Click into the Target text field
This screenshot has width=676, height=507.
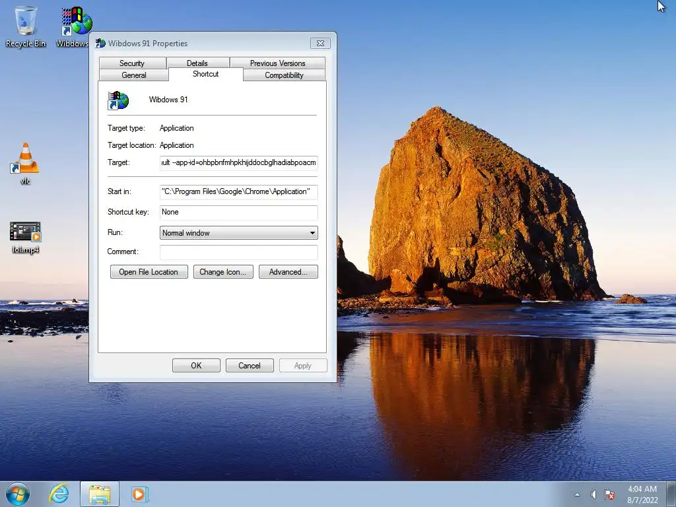click(239, 162)
